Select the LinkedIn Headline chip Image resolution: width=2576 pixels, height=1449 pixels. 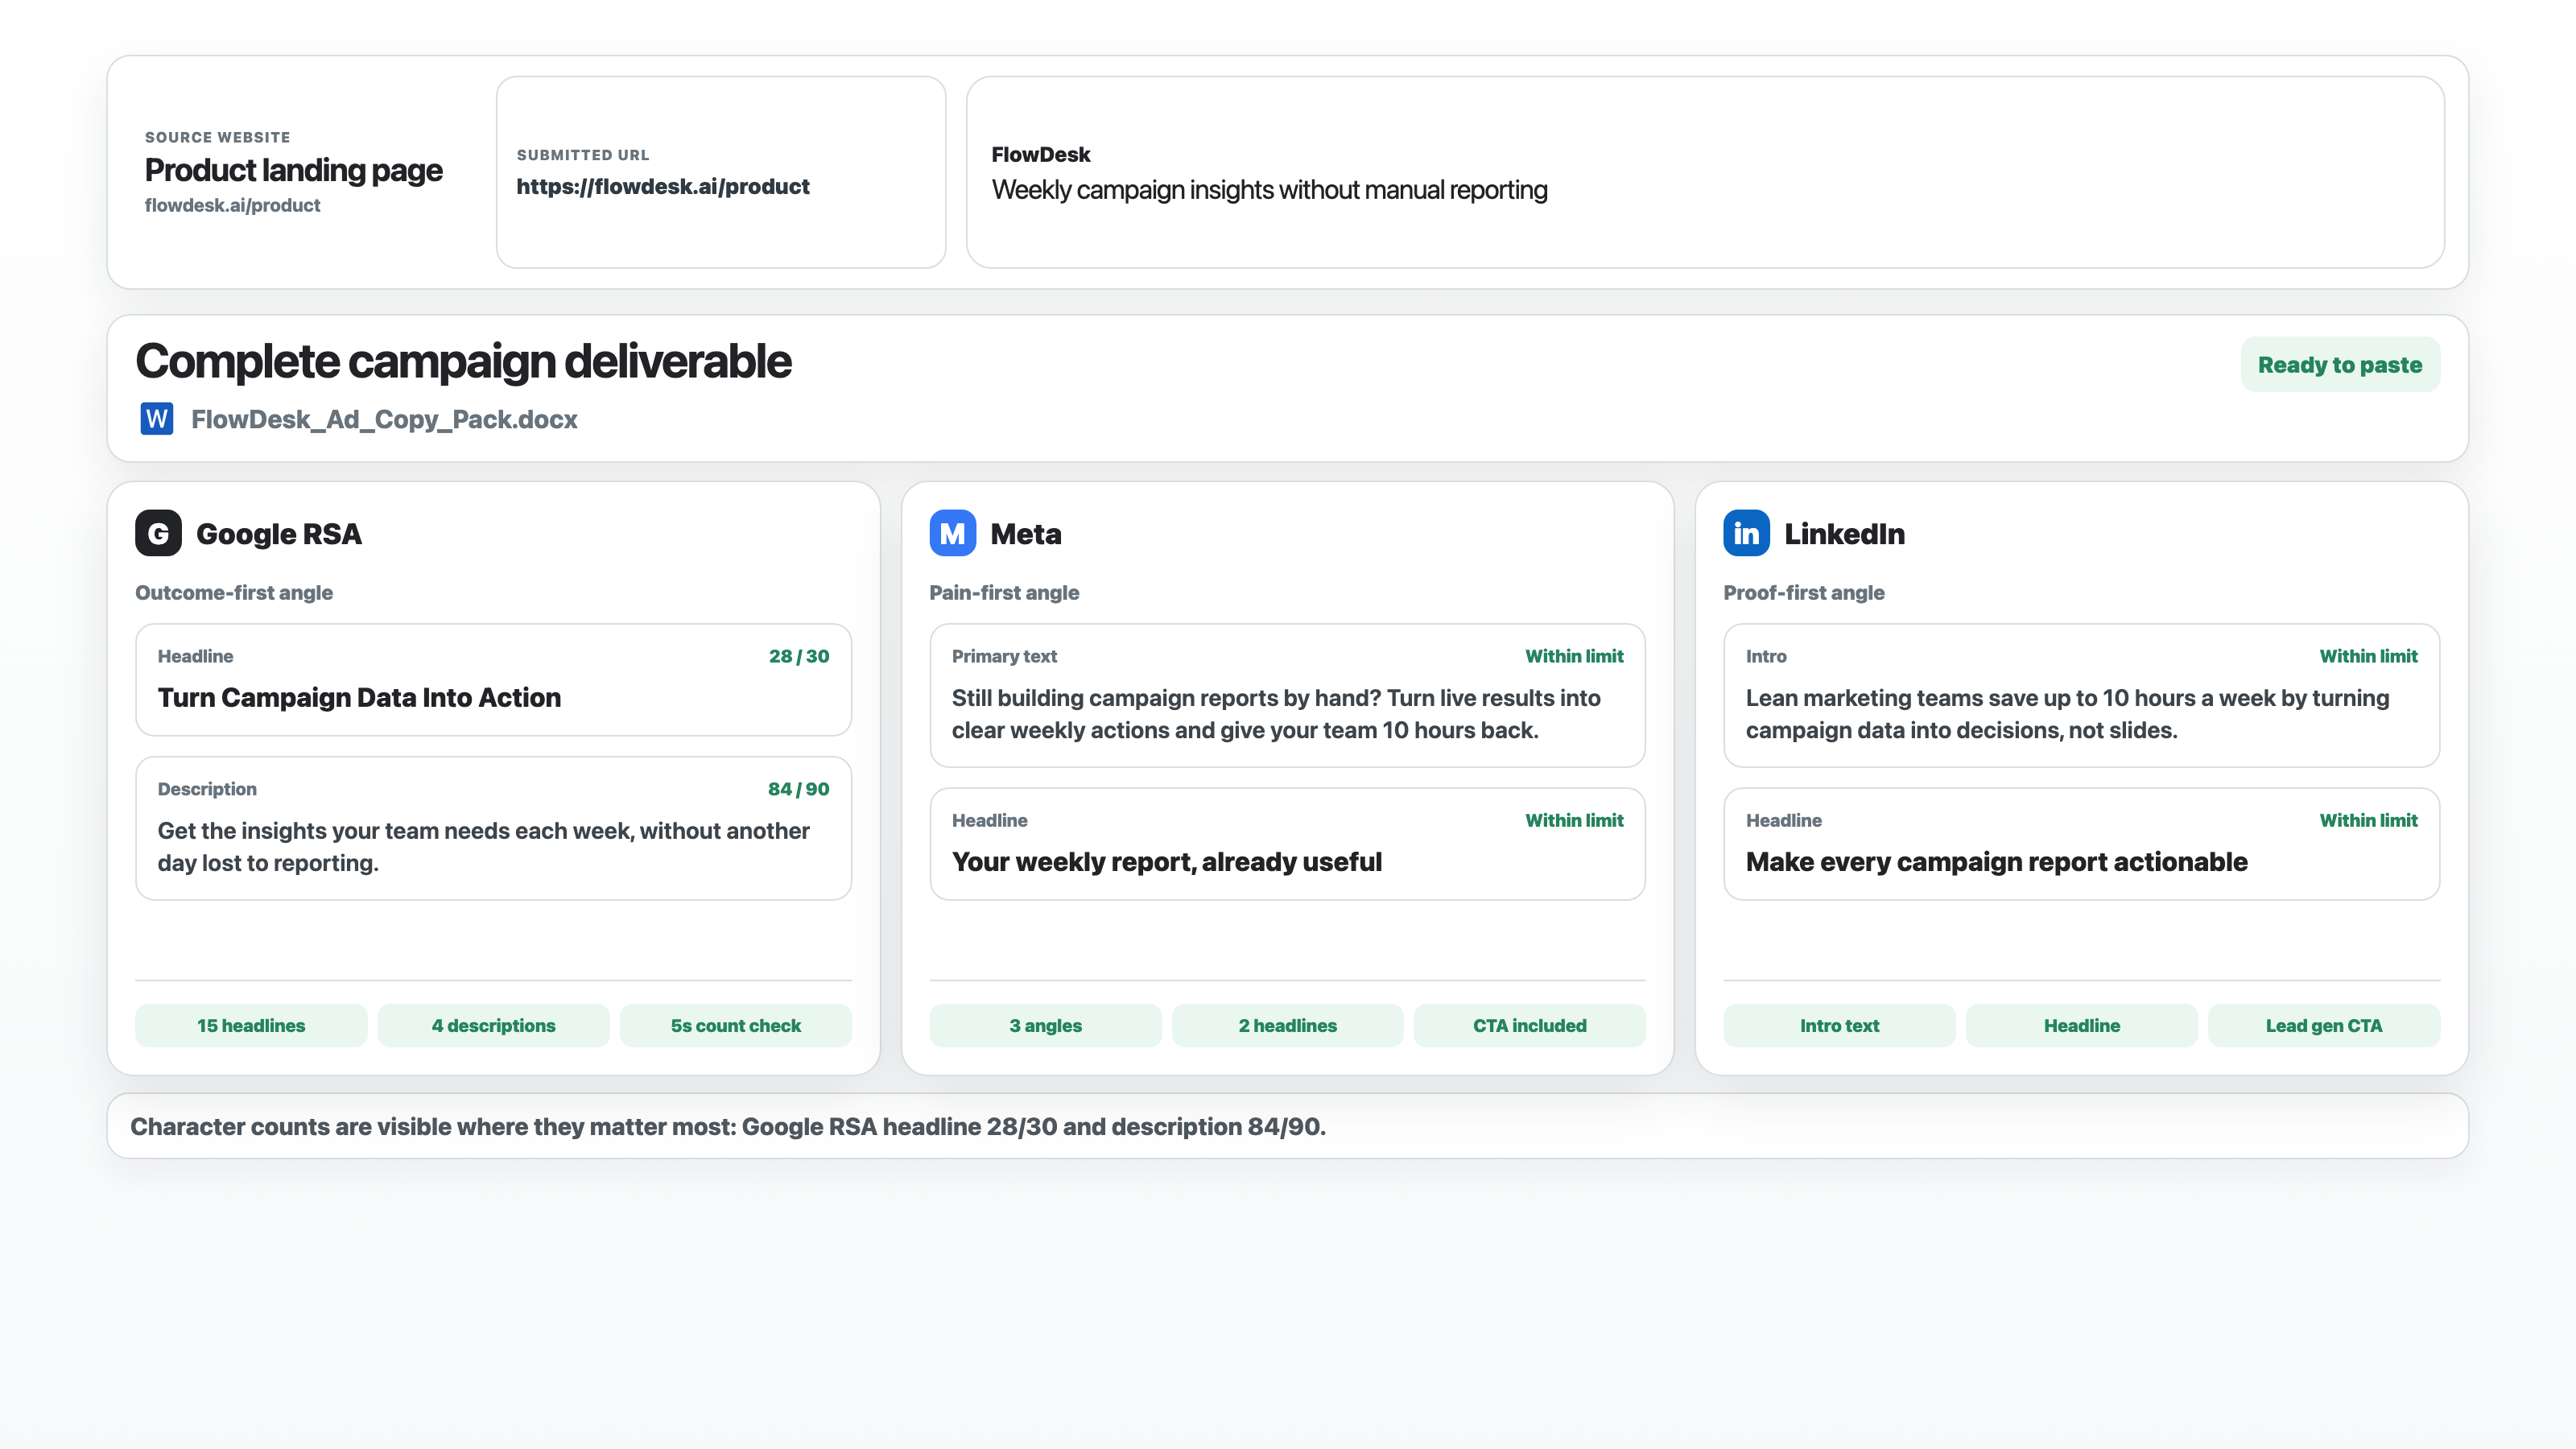pos(2081,1025)
